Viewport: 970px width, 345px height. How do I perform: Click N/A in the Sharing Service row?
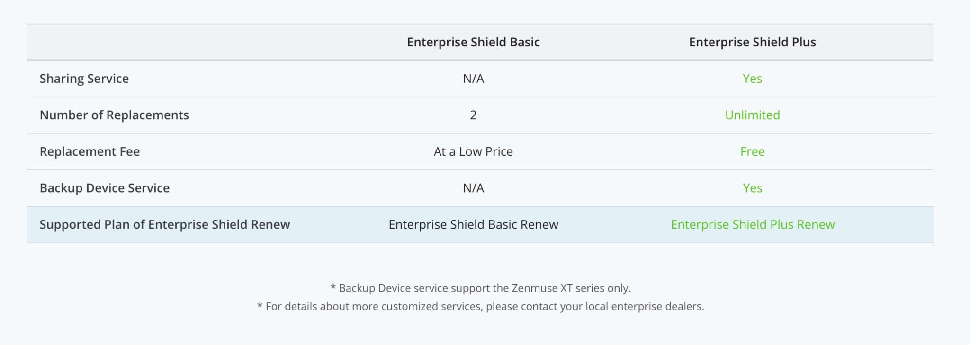(473, 79)
